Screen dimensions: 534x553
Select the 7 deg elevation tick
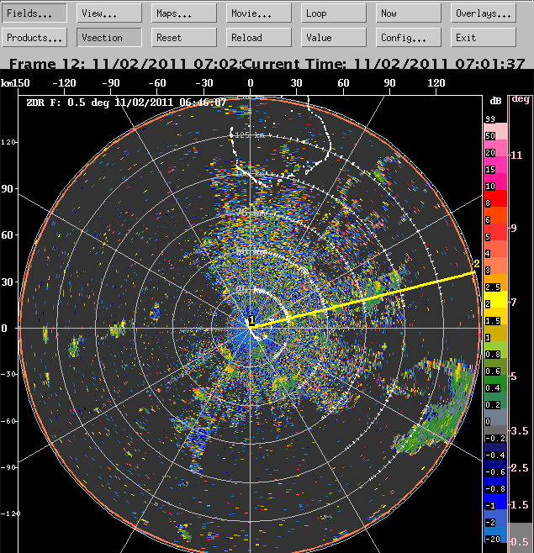click(514, 303)
